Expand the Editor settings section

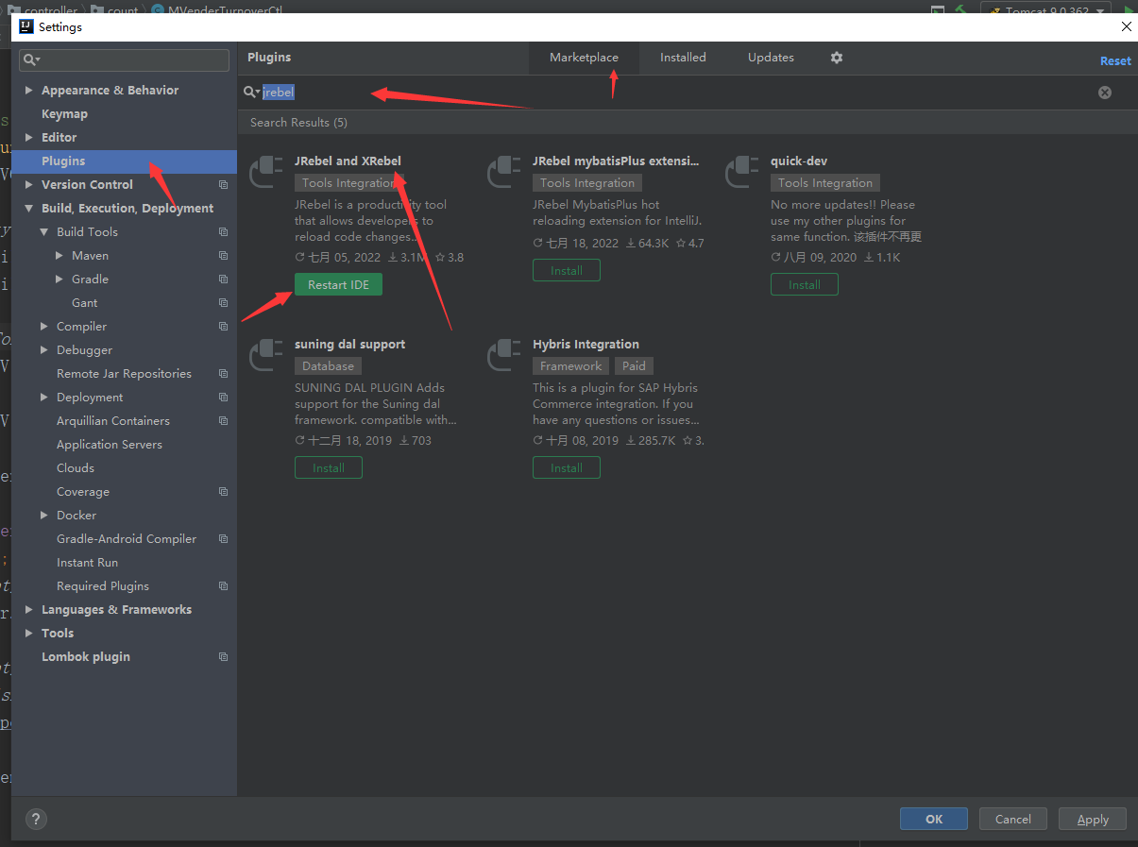click(x=29, y=138)
